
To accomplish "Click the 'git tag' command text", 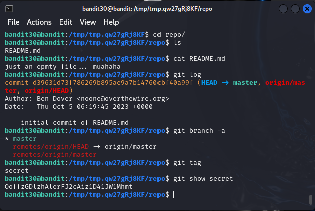I will (x=187, y=163).
